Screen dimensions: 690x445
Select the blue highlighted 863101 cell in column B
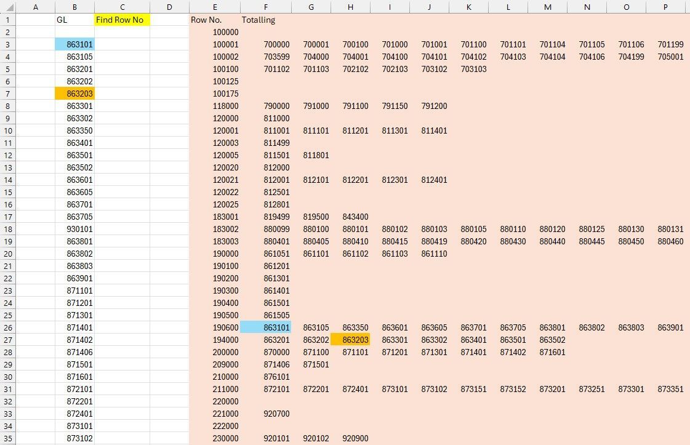[74, 44]
